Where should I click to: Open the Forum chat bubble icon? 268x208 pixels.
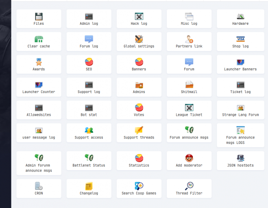189,62
